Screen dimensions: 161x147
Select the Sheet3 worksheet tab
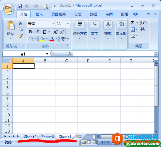(x=48, y=136)
